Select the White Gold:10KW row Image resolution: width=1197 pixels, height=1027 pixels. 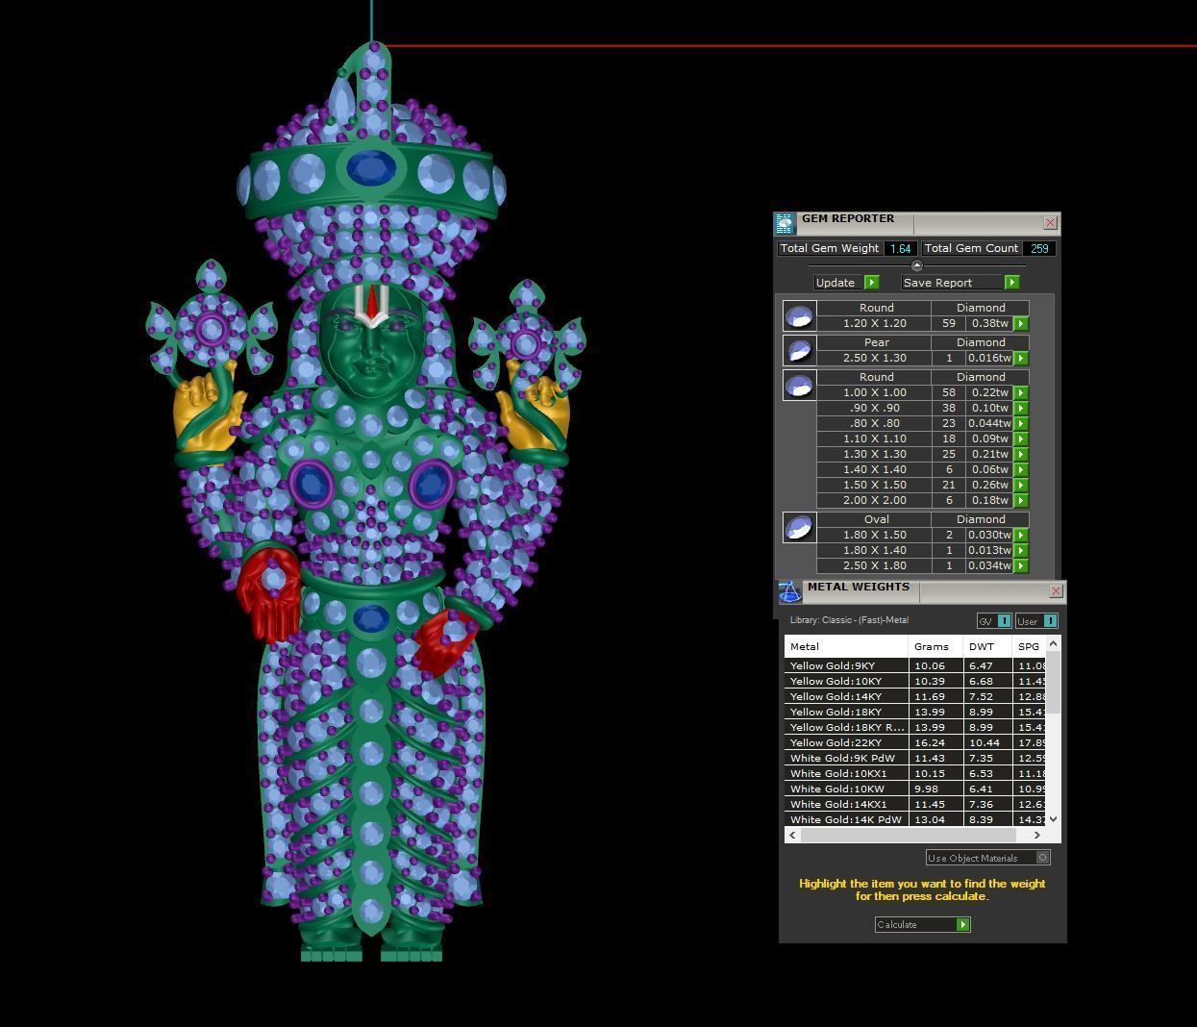click(915, 789)
